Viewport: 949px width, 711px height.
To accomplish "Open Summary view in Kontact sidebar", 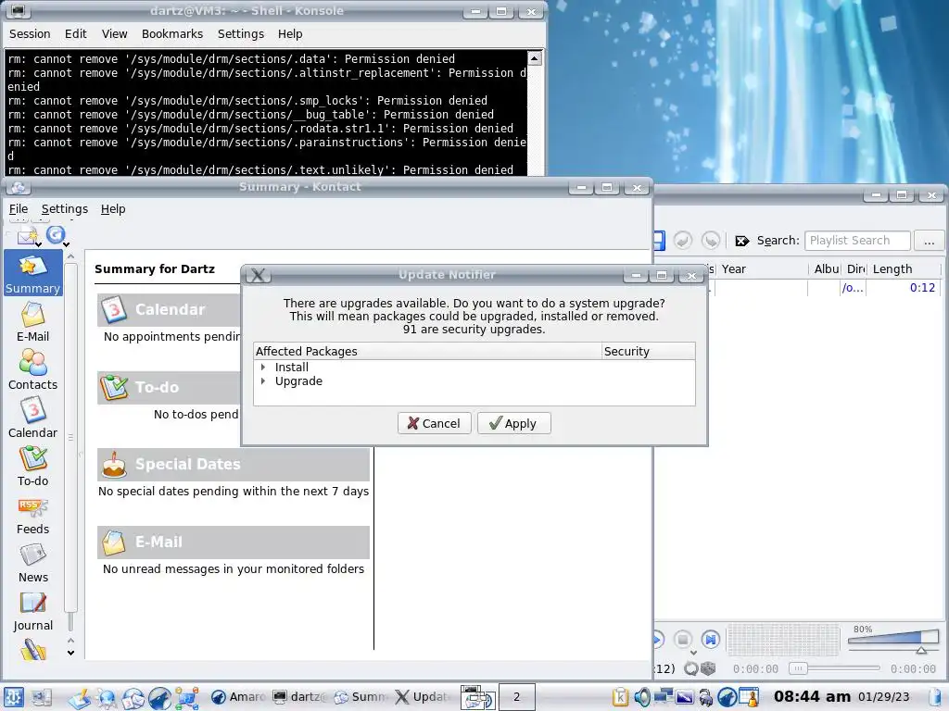I will (x=32, y=273).
